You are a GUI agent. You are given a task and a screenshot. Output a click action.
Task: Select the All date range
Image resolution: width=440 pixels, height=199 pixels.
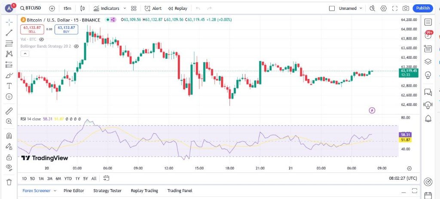tap(94, 178)
